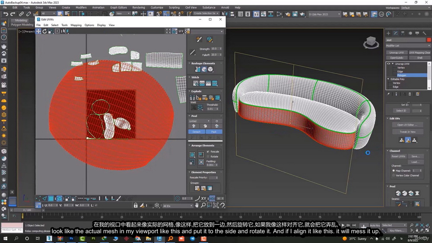
Task: Click the OpenSubdiv modifier button
Action: [x=397, y=58]
